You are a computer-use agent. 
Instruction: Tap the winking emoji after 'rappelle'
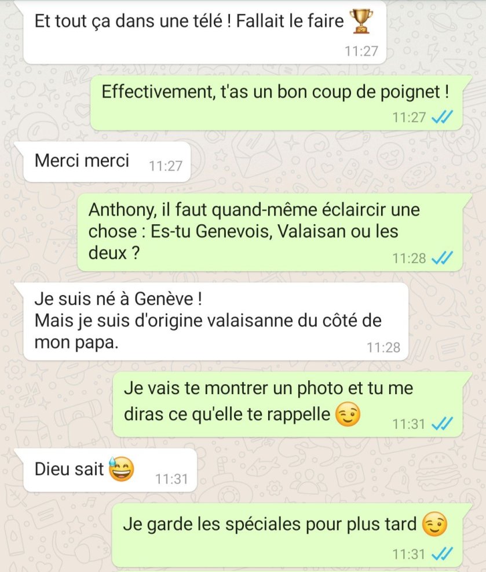pos(348,414)
